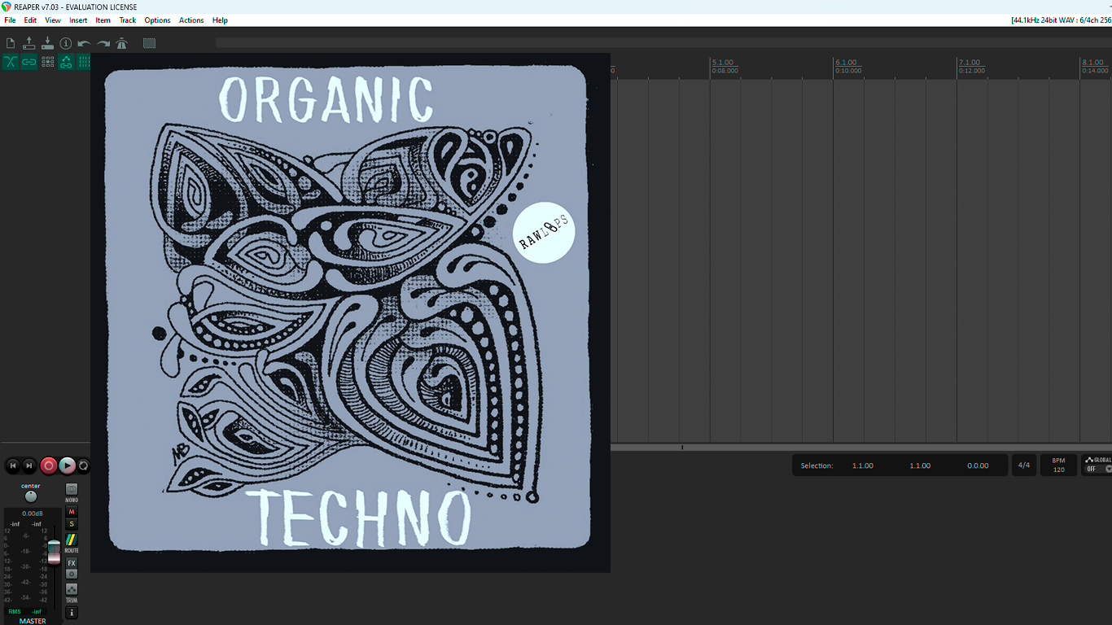1112x625 pixels.
Task: Open the Edit menu
Action: click(x=30, y=20)
